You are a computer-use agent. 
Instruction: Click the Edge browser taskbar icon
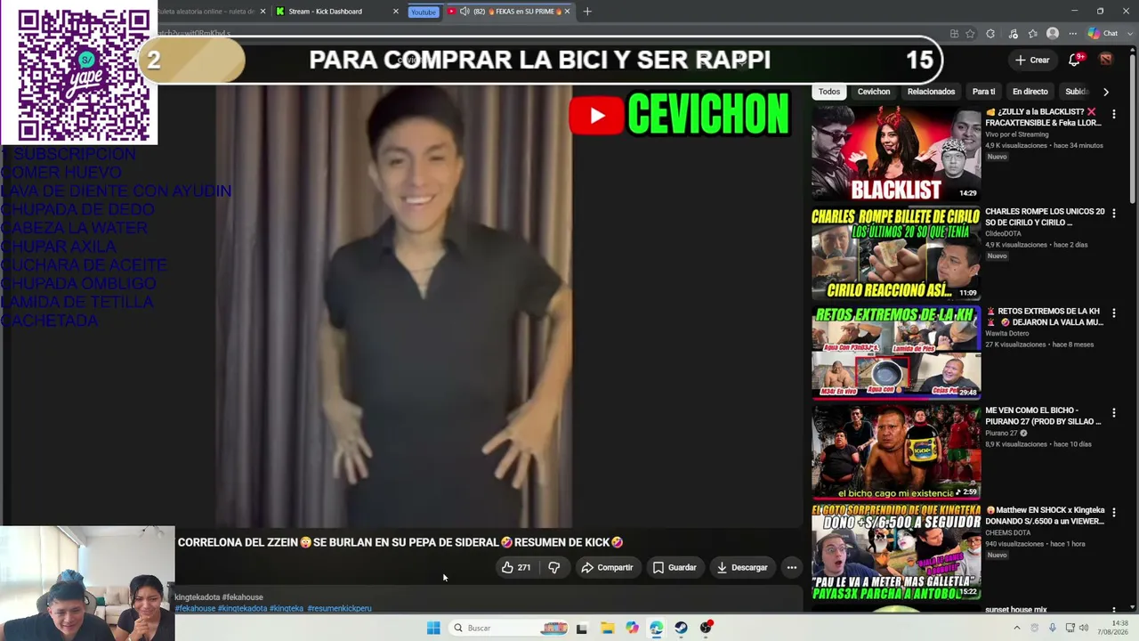[656, 628]
